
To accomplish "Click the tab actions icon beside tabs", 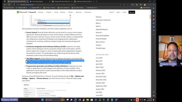I will (x=5, y=1).
